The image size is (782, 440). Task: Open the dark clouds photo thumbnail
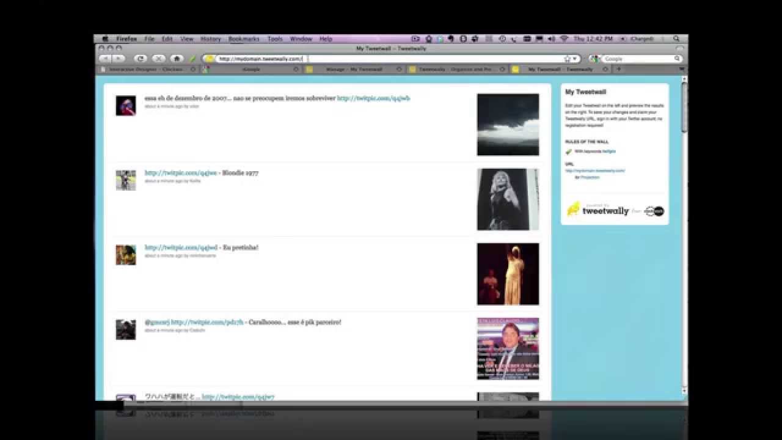coord(508,125)
